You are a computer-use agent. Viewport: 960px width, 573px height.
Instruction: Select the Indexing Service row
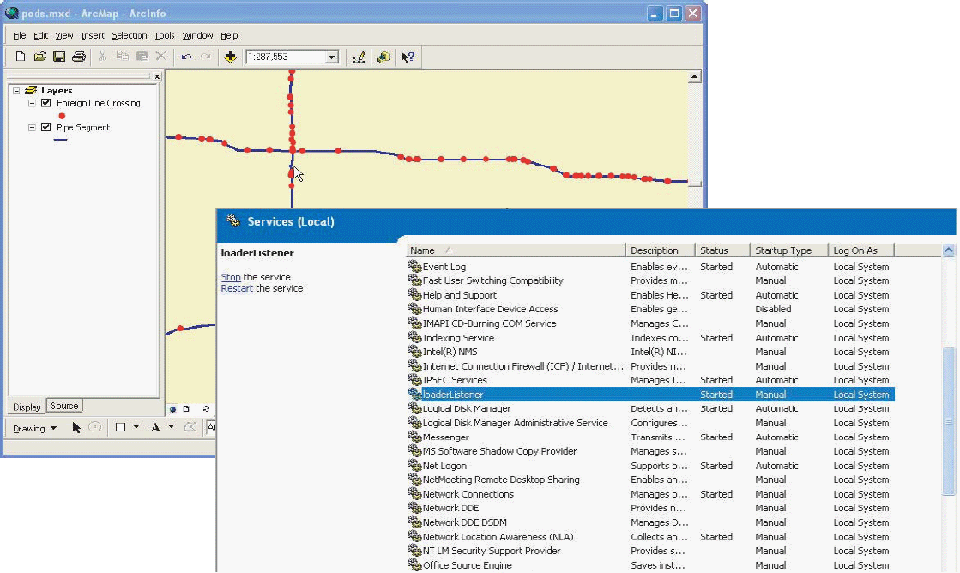[650, 337]
